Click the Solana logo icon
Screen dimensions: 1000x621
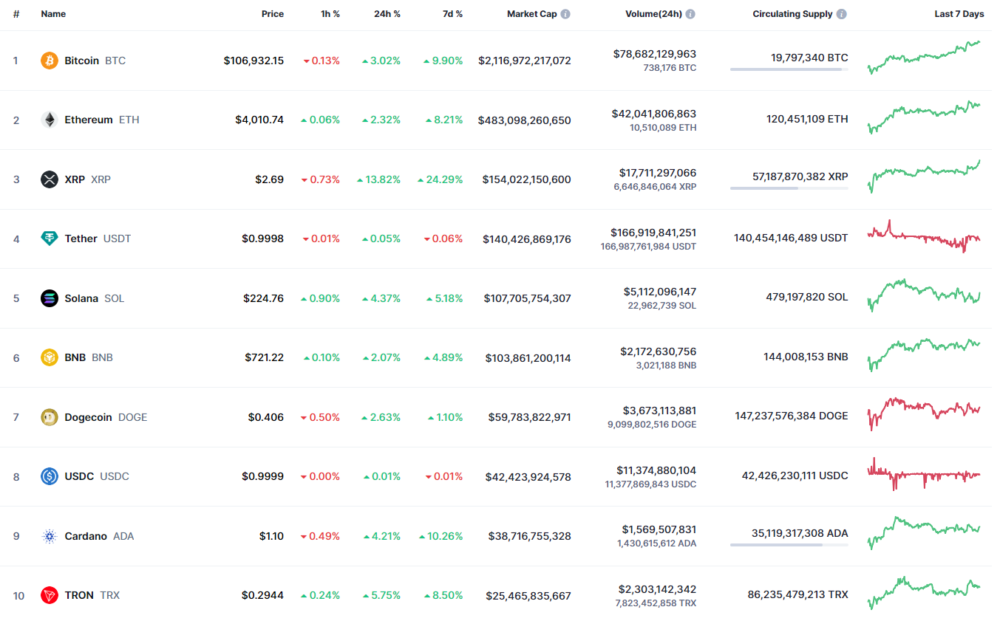click(x=50, y=298)
